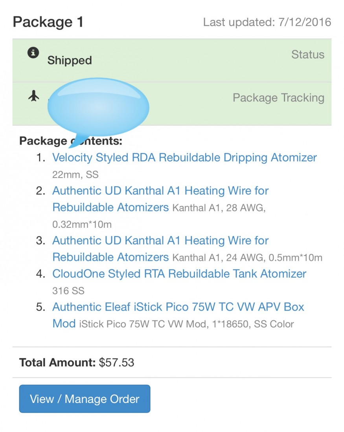Click the Status label on the right
The height and width of the screenshot is (432, 344).
pos(307,55)
